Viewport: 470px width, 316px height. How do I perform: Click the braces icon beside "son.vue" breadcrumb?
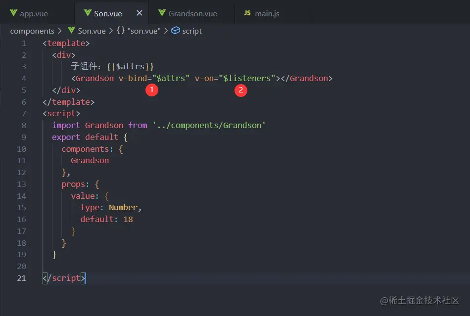121,30
